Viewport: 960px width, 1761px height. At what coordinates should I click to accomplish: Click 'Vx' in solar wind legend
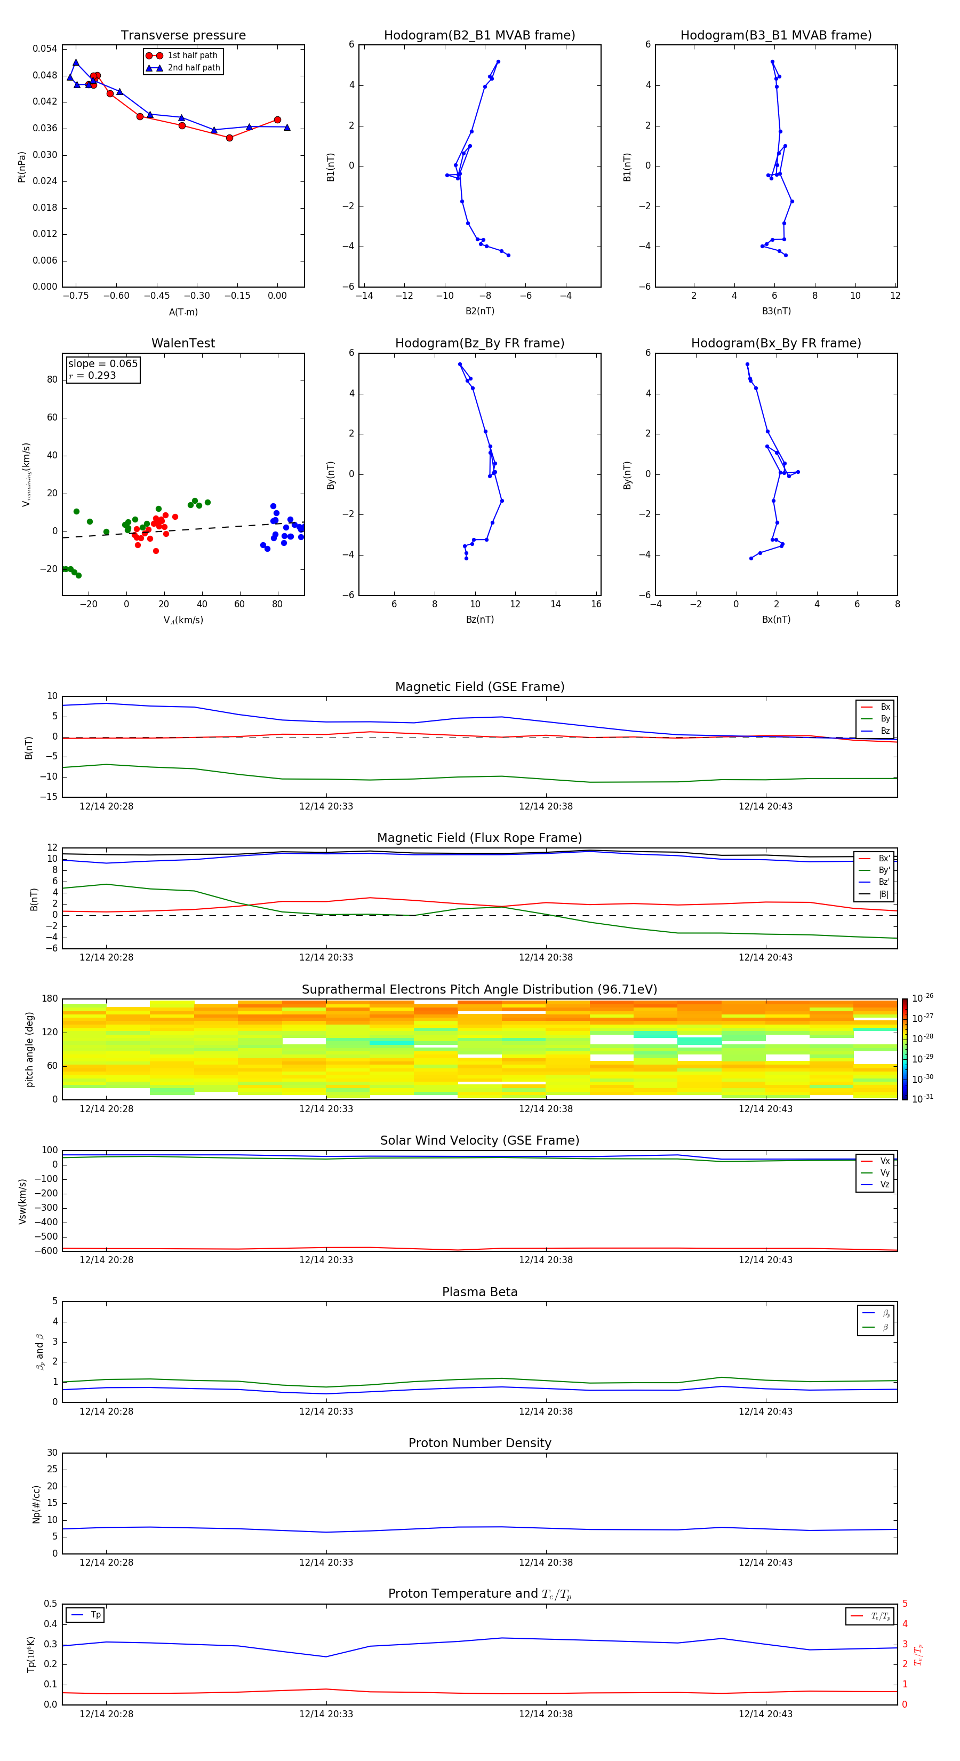pos(876,1161)
